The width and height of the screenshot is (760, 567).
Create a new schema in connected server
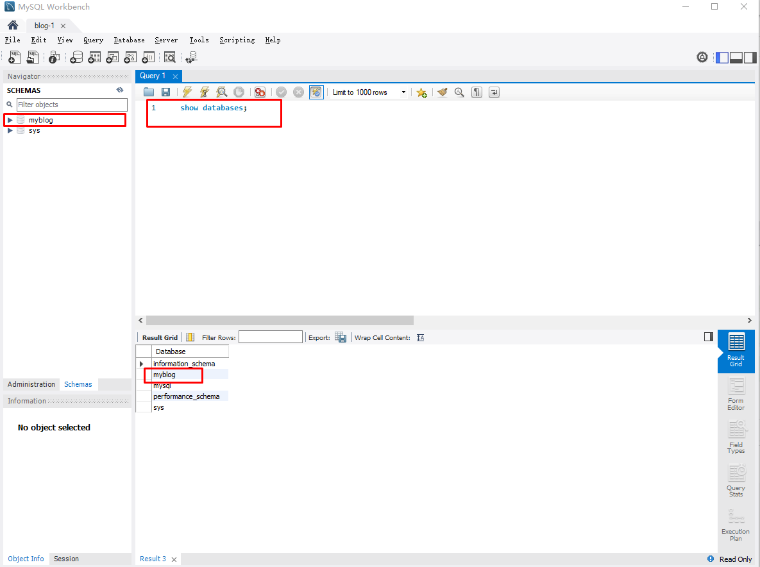[x=76, y=57]
